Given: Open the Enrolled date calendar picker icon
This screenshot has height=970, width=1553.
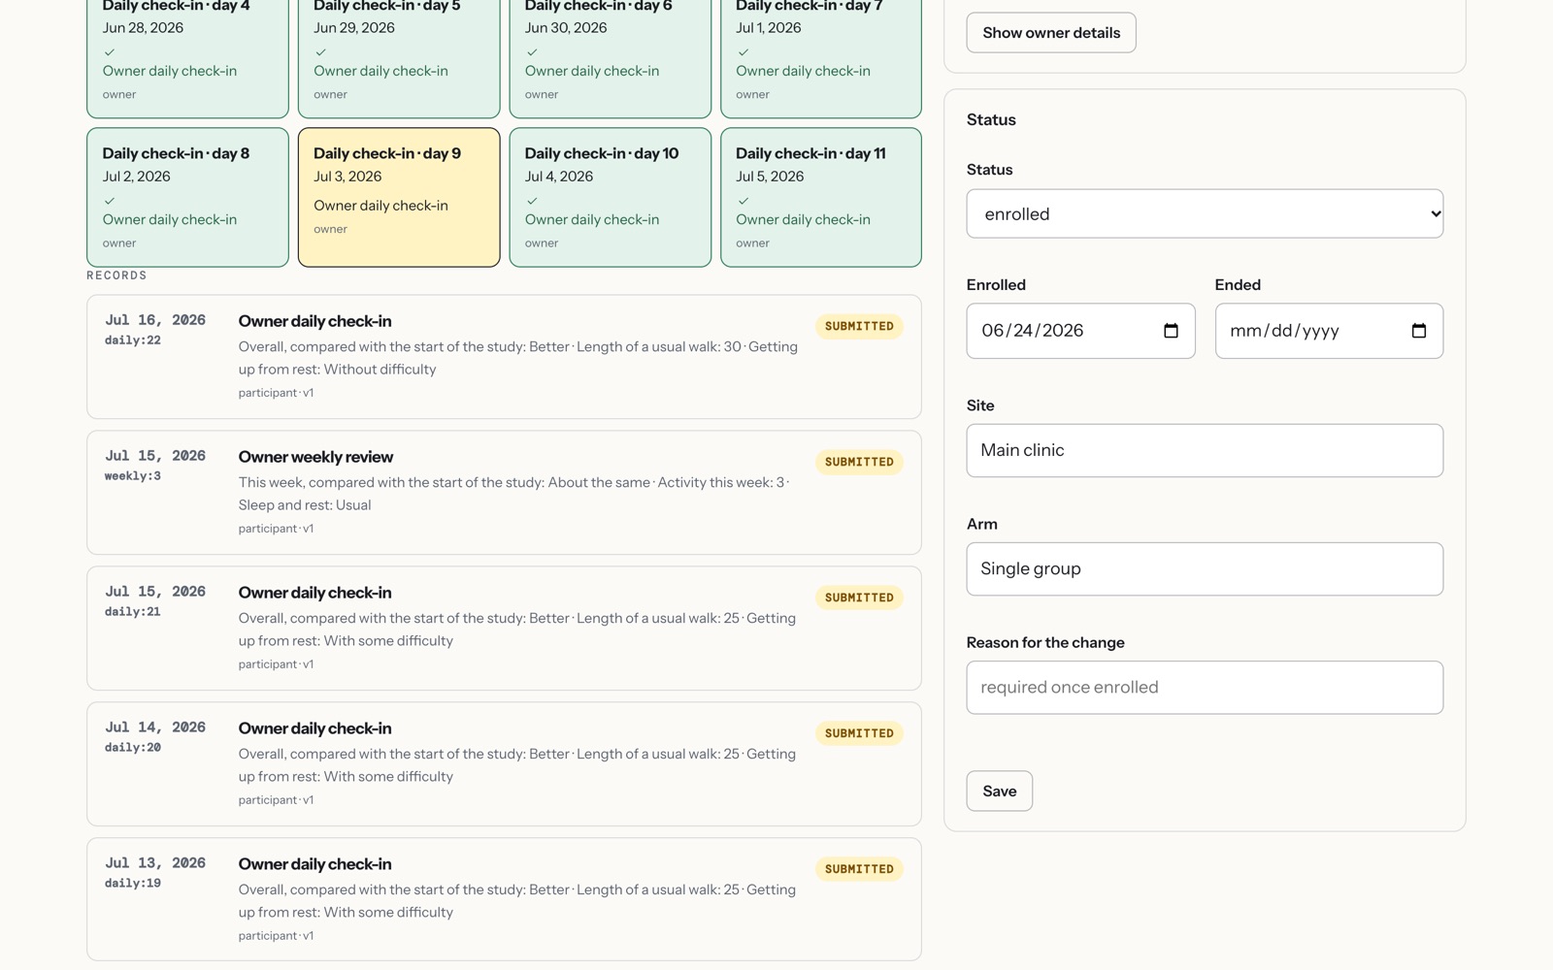Looking at the screenshot, I should click(x=1171, y=331).
